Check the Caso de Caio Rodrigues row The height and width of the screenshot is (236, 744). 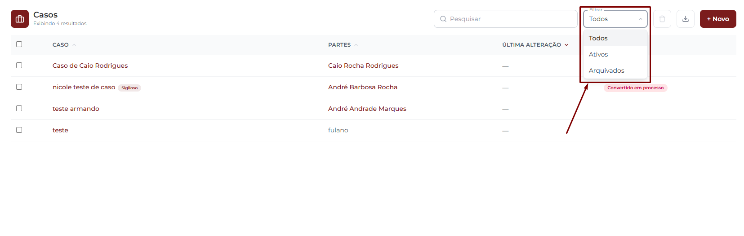tap(19, 65)
